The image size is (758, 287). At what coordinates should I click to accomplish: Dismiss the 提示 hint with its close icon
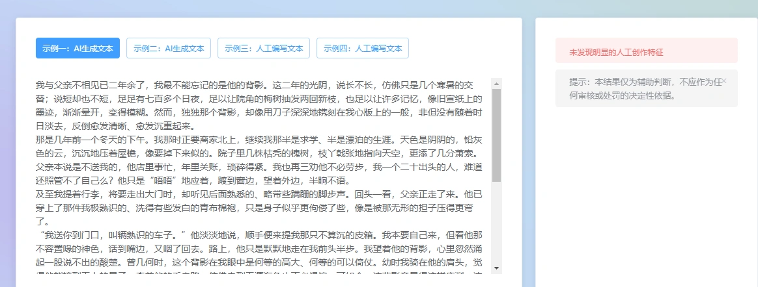[x=724, y=81]
